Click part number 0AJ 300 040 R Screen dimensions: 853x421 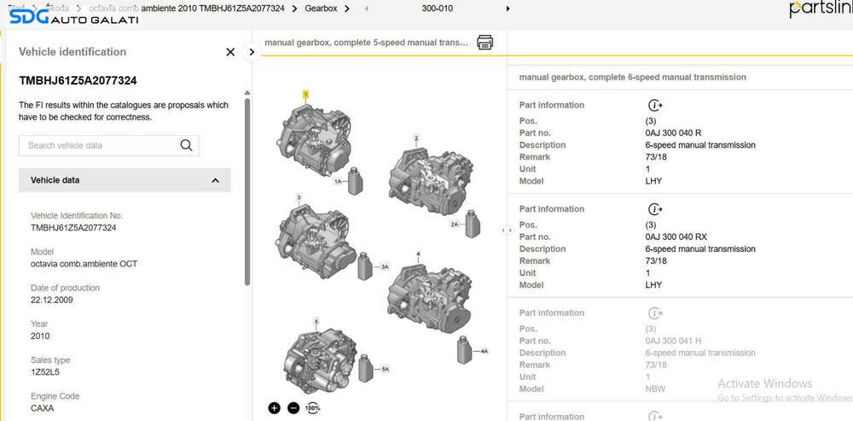(x=673, y=133)
